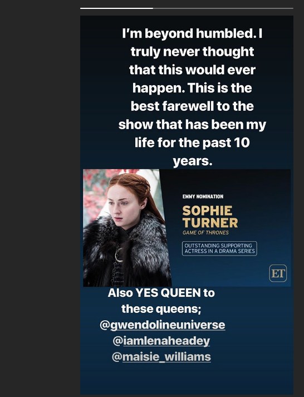Click the EMMY NOMINATION heading
Screen dimensions: 304x397
click(x=203, y=197)
